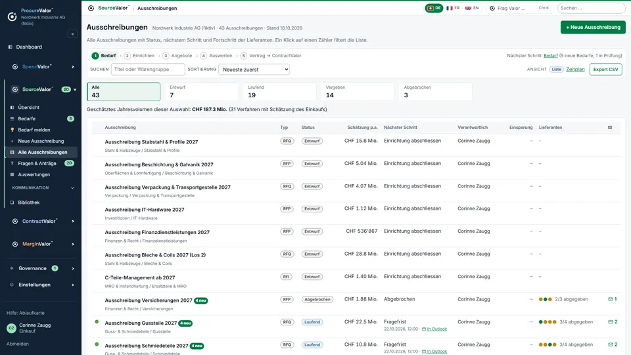This screenshot has width=631, height=355.
Task: Click the Bedarf melden lightbulb icon
Action: click(x=12, y=130)
